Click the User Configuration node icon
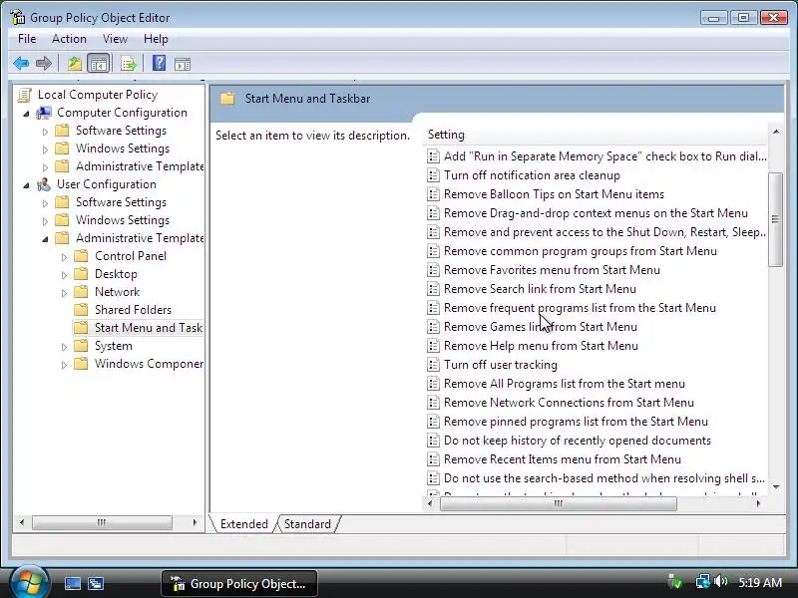The height and width of the screenshot is (598, 798). (x=44, y=184)
